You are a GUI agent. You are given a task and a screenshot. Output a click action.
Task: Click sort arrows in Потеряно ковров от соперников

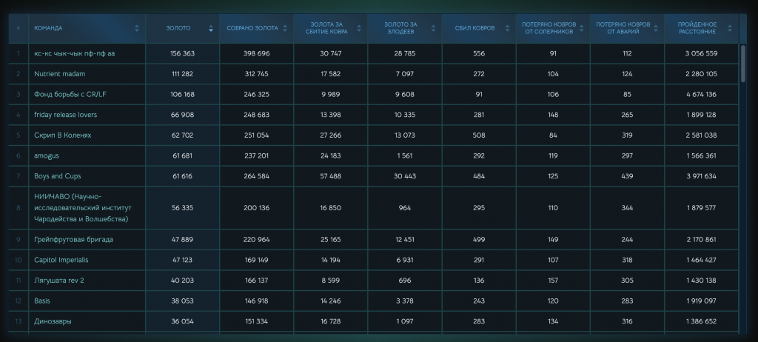click(x=582, y=28)
